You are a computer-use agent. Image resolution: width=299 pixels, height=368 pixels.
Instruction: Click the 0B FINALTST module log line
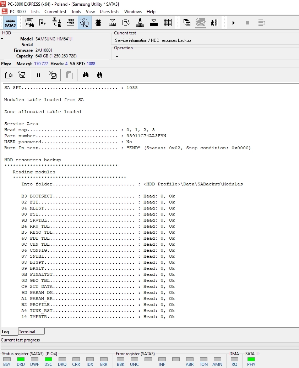[x=98, y=274]
